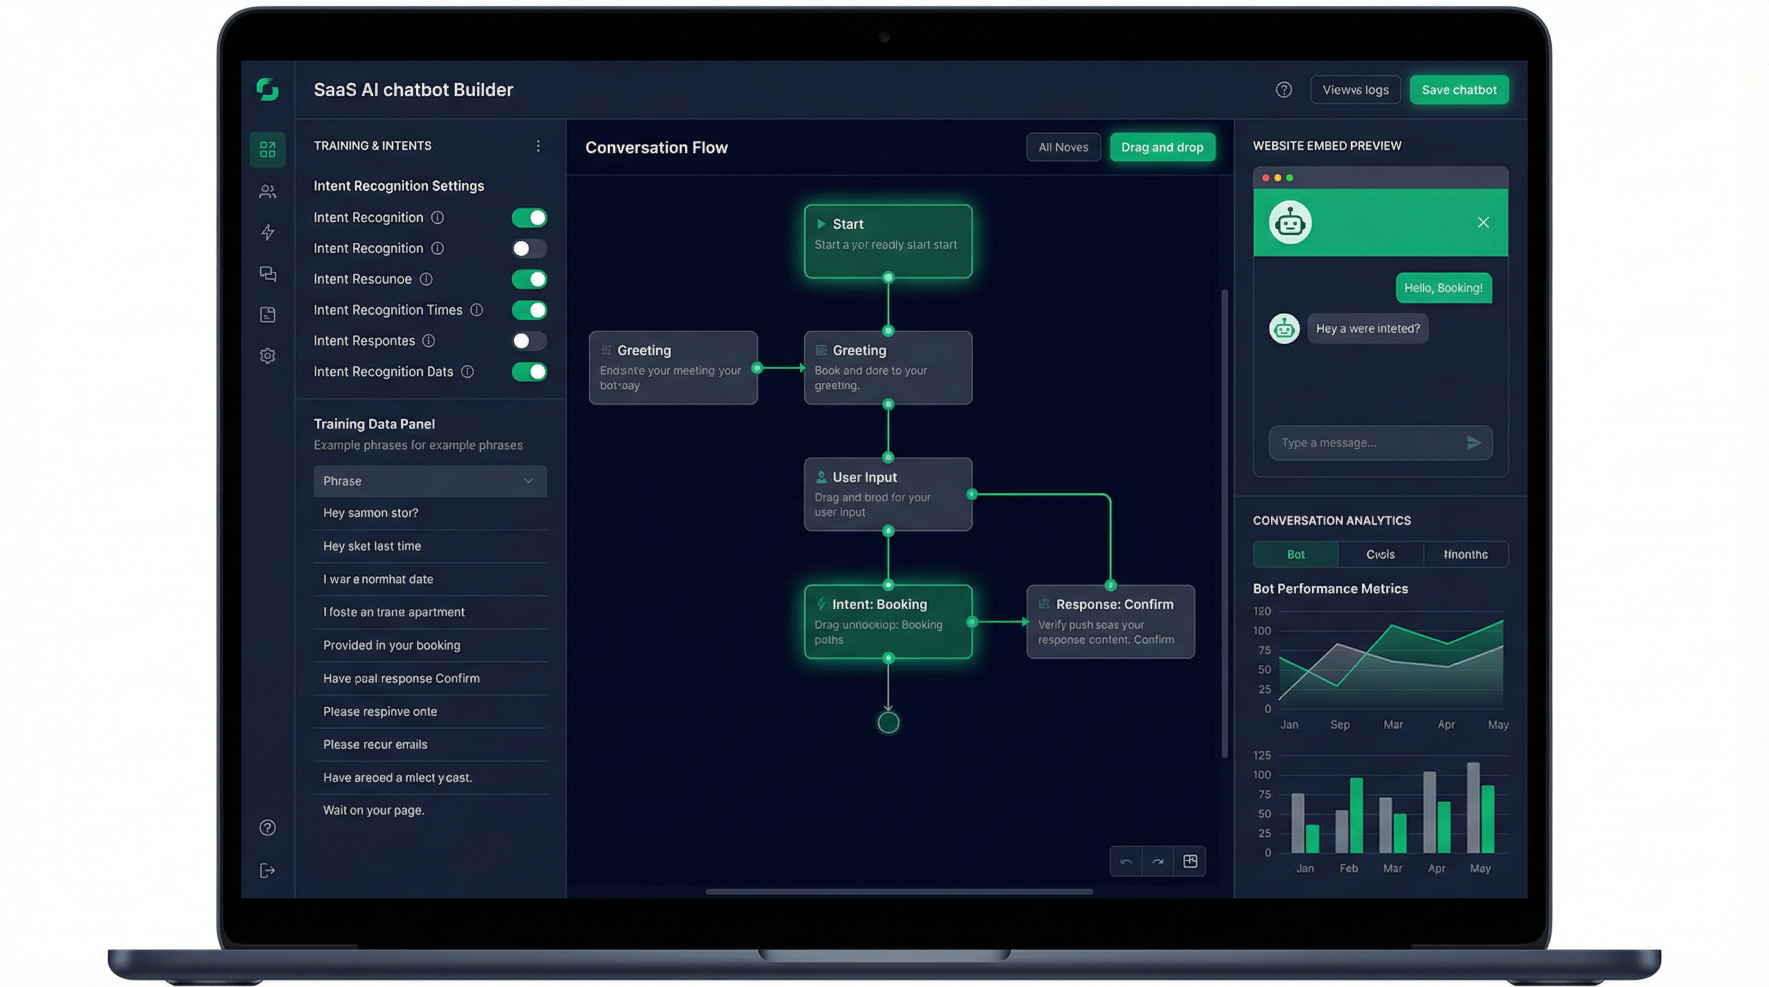Disable the Intent Recognition Times toggle
Viewport: 1769px width, 987px height.
529,310
